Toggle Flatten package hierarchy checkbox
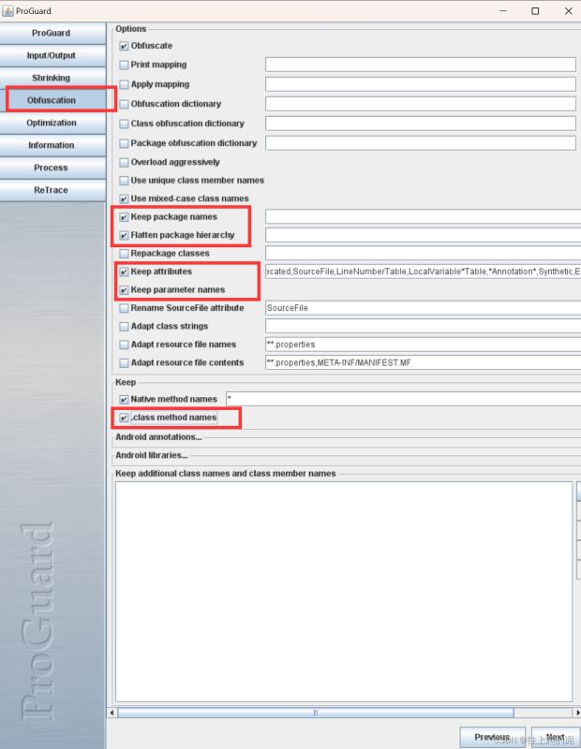Image resolution: width=581 pixels, height=749 pixels. click(x=124, y=235)
